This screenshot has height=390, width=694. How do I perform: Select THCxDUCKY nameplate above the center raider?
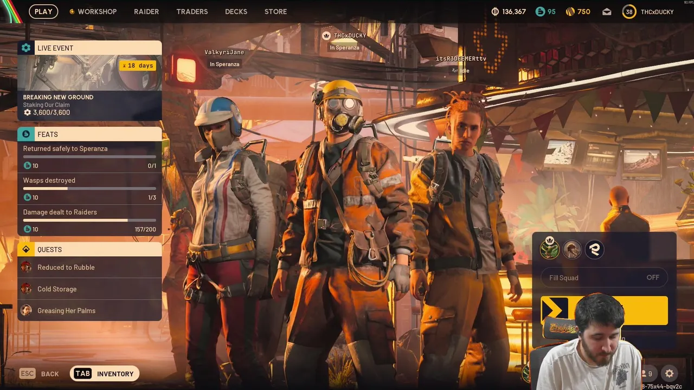[350, 36]
